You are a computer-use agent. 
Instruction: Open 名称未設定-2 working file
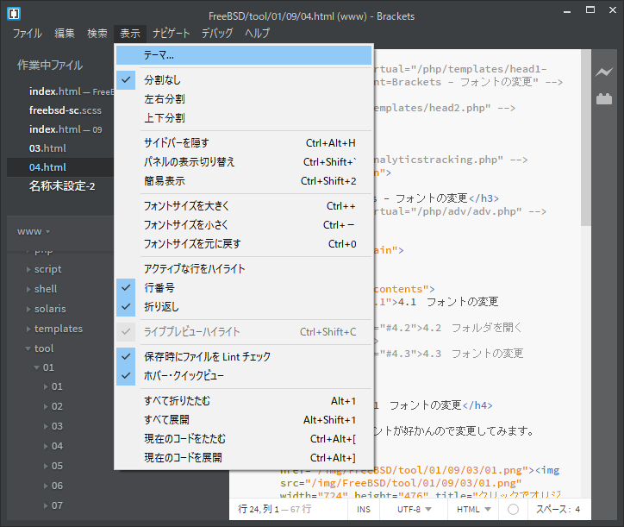tap(60, 186)
